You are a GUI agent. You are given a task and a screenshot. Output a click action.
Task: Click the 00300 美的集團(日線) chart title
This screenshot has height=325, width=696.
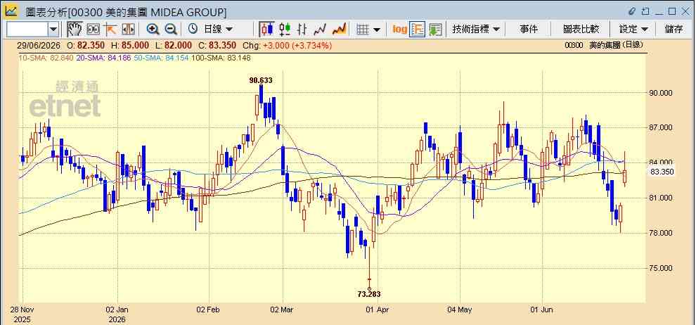604,45
